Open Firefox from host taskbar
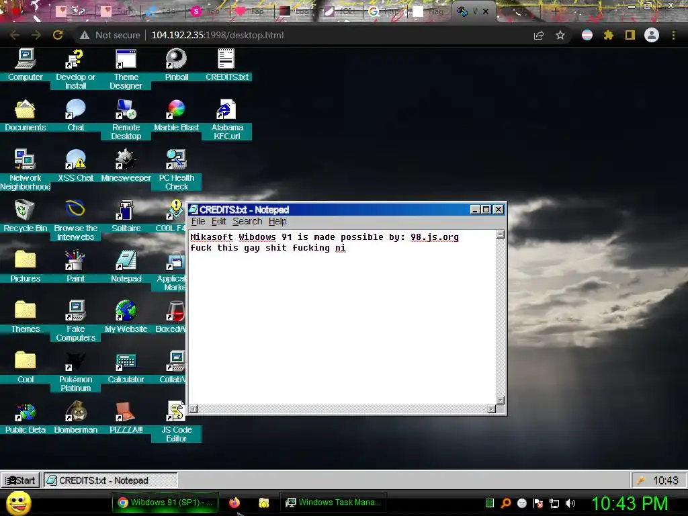This screenshot has width=688, height=516. click(x=234, y=503)
